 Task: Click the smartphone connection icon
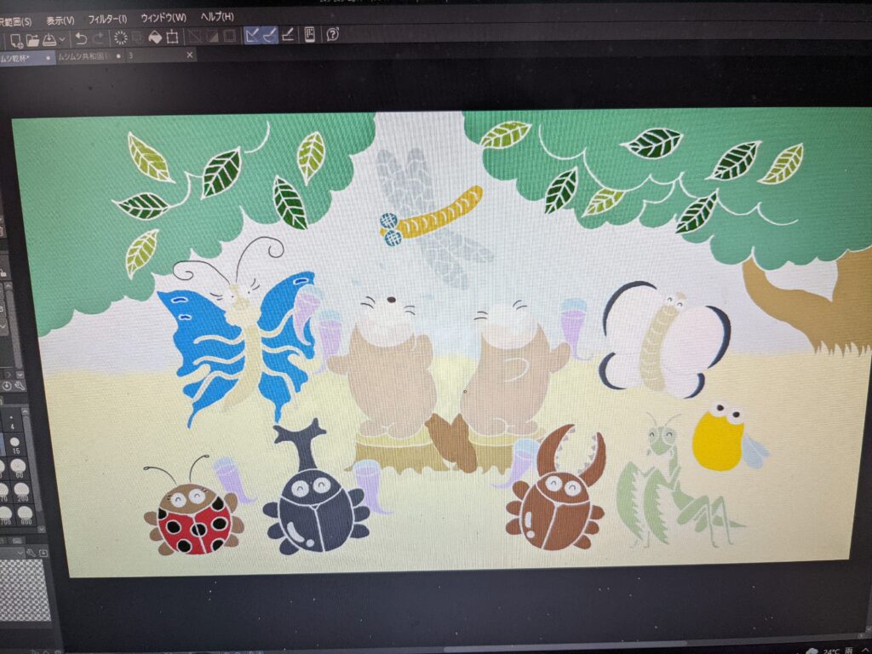pyautogui.click(x=310, y=34)
